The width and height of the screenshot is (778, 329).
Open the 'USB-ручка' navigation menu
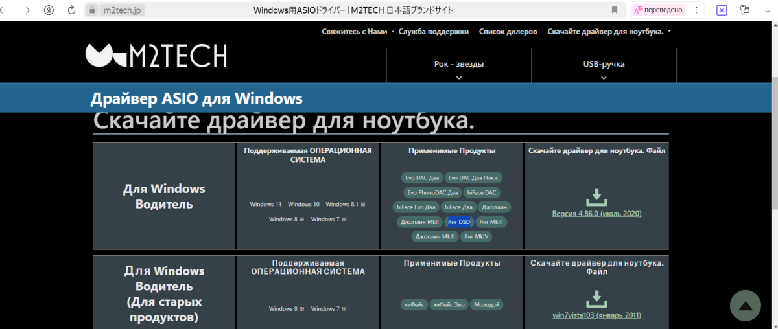pyautogui.click(x=604, y=64)
